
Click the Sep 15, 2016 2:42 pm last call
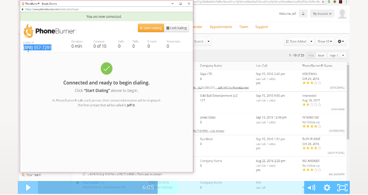(270, 74)
